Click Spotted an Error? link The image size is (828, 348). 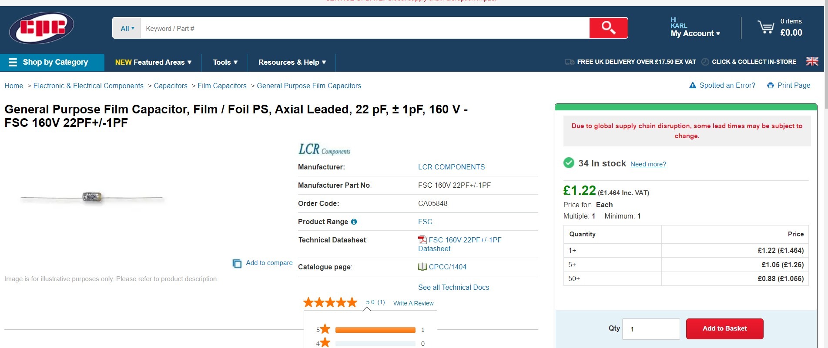(x=727, y=85)
